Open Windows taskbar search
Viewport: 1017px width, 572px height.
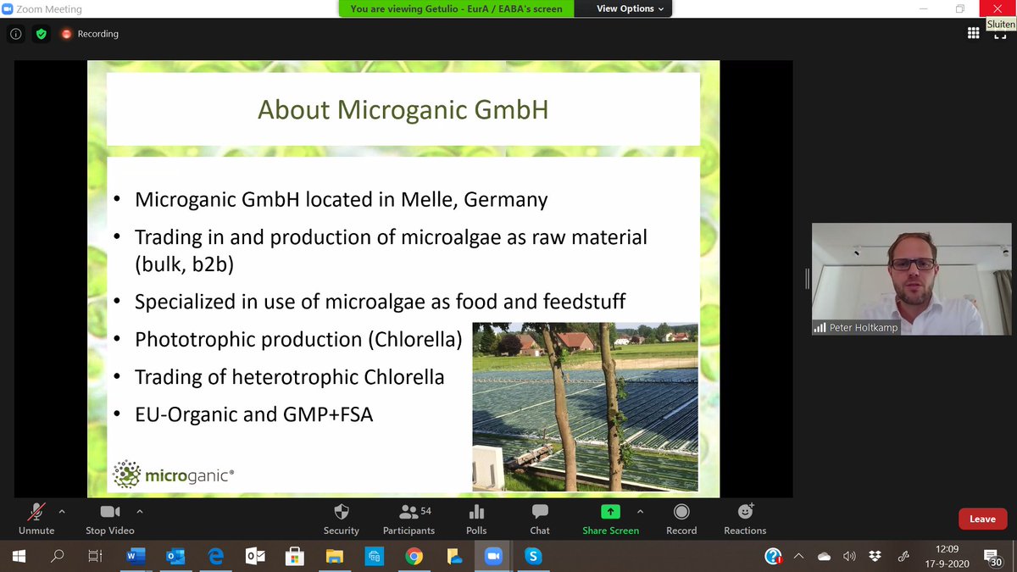[x=58, y=557]
